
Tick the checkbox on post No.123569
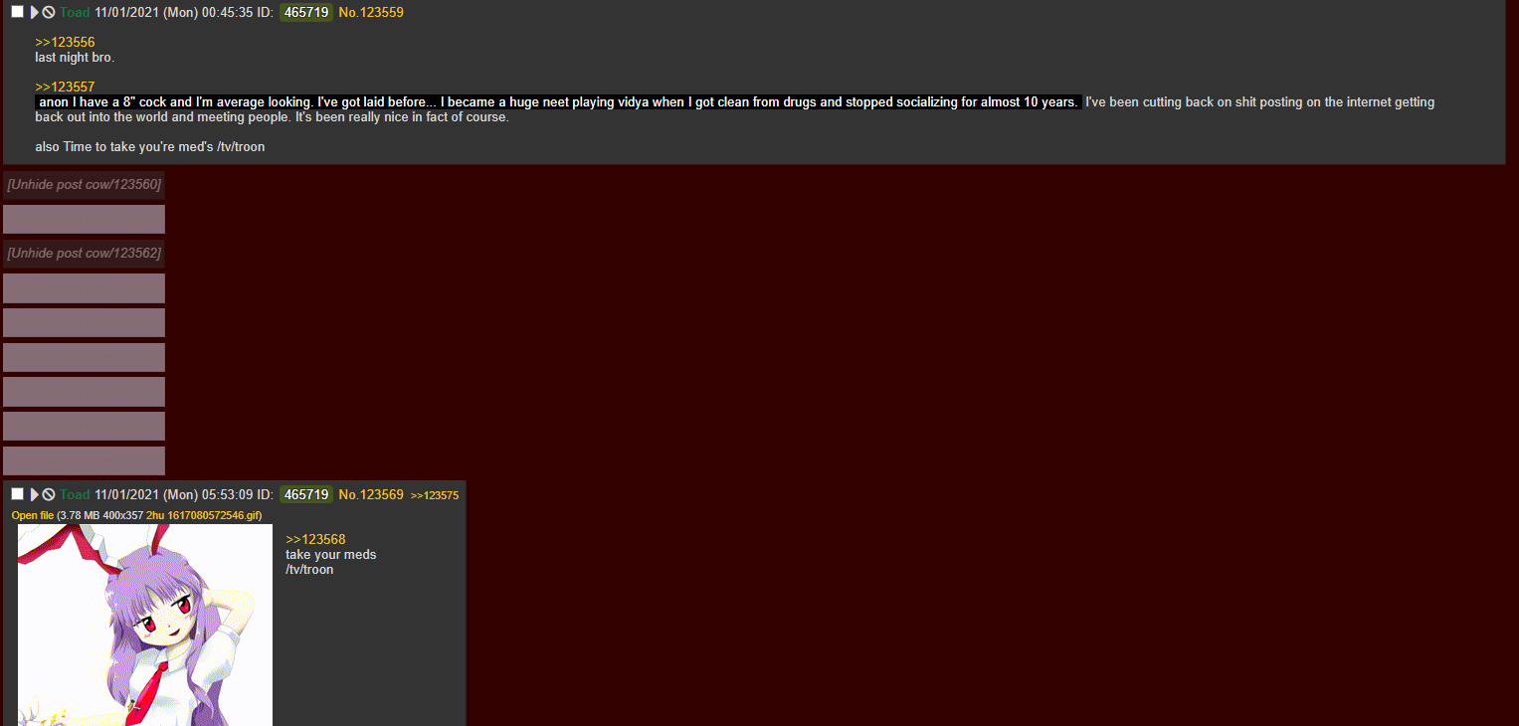[18, 494]
